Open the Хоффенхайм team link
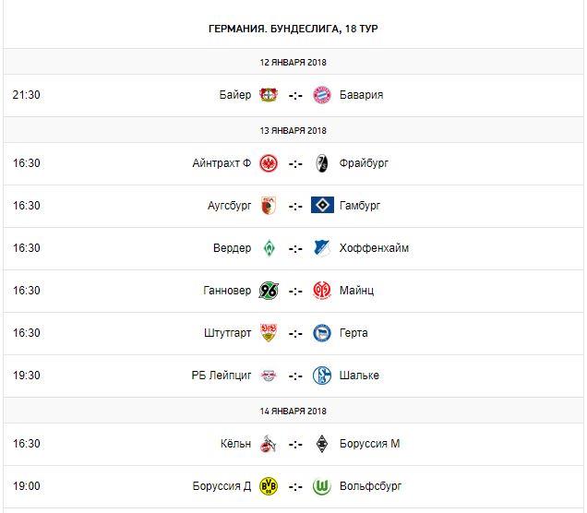This screenshot has height=513, width=587. [375, 248]
